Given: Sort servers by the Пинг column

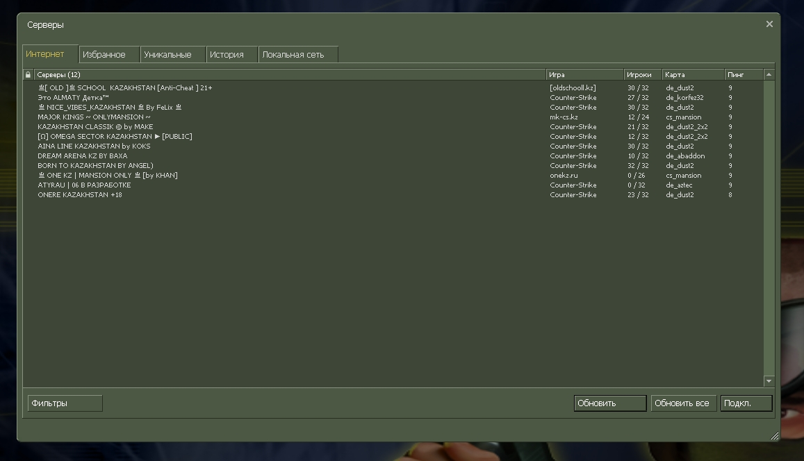Looking at the screenshot, I should pyautogui.click(x=742, y=74).
